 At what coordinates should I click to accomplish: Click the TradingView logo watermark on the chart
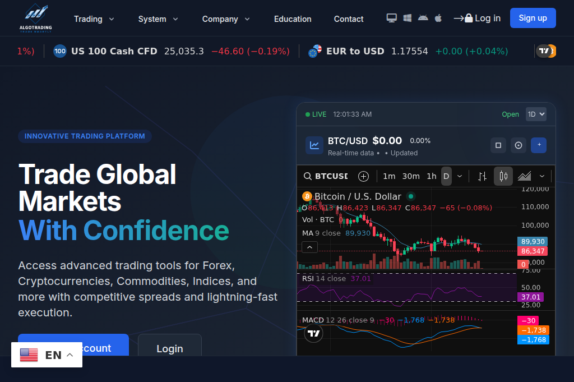[313, 333]
